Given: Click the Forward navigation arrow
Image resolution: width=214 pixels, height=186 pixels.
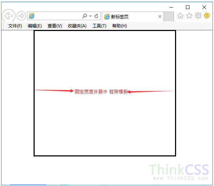Looking at the screenshot, I should tap(21, 16).
